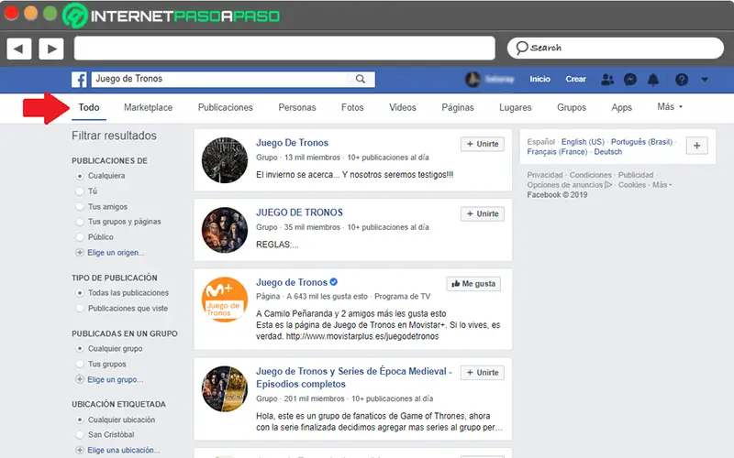Click the user profile avatar in header
This screenshot has height=458, width=734.
473,79
